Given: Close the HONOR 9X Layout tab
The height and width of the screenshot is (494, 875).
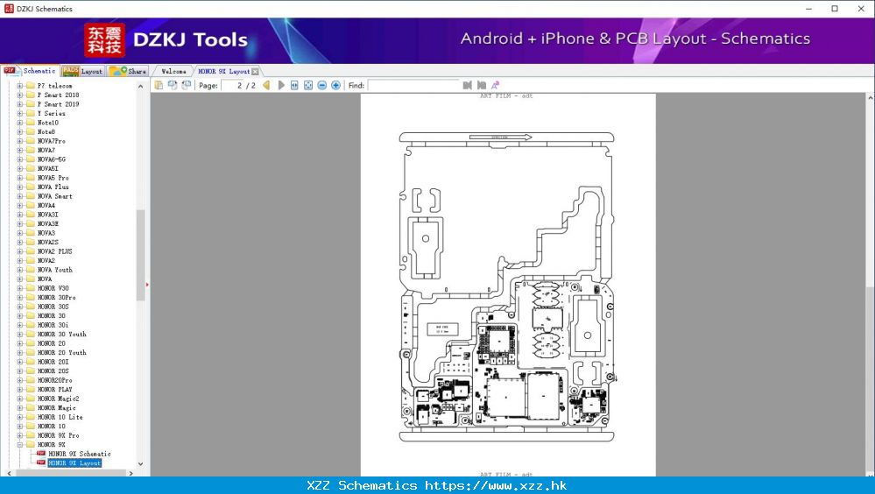Looking at the screenshot, I should click(255, 72).
